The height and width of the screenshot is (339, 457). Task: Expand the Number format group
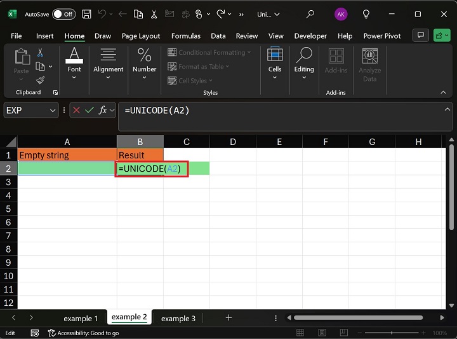click(144, 64)
